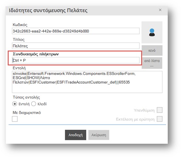Click the Εκτέλεση με ερώτηση label text
The height and width of the screenshot is (157, 181).
click(x=135, y=119)
